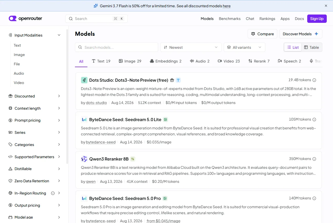Filter by File input modality
333x223 pixels.
pyautogui.click(x=17, y=64)
